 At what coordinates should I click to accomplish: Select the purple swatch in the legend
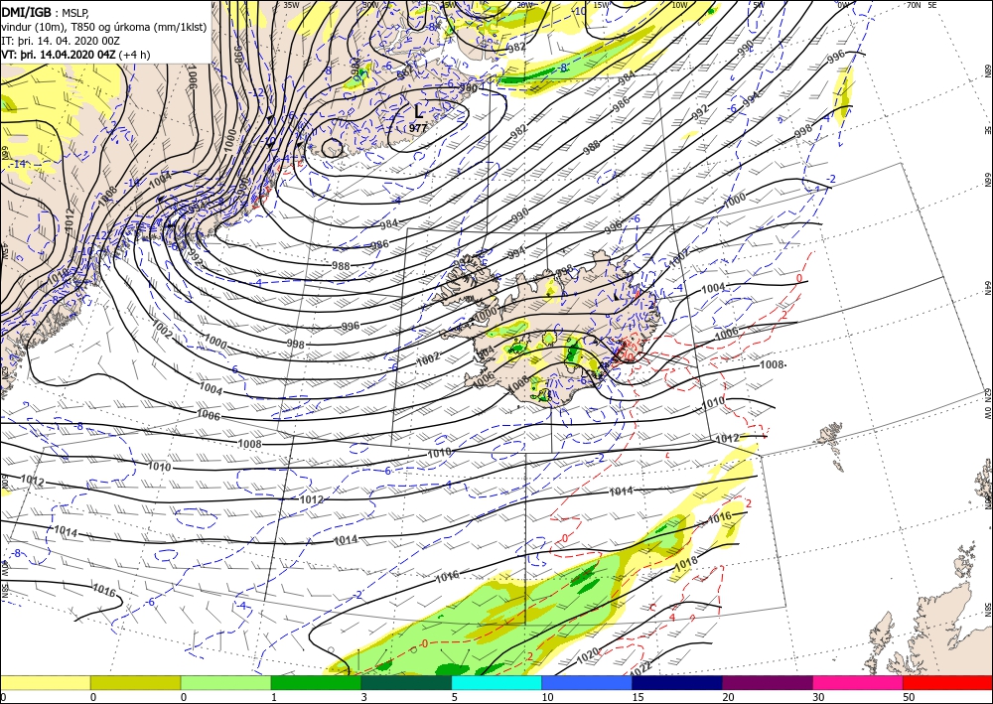tap(768, 682)
